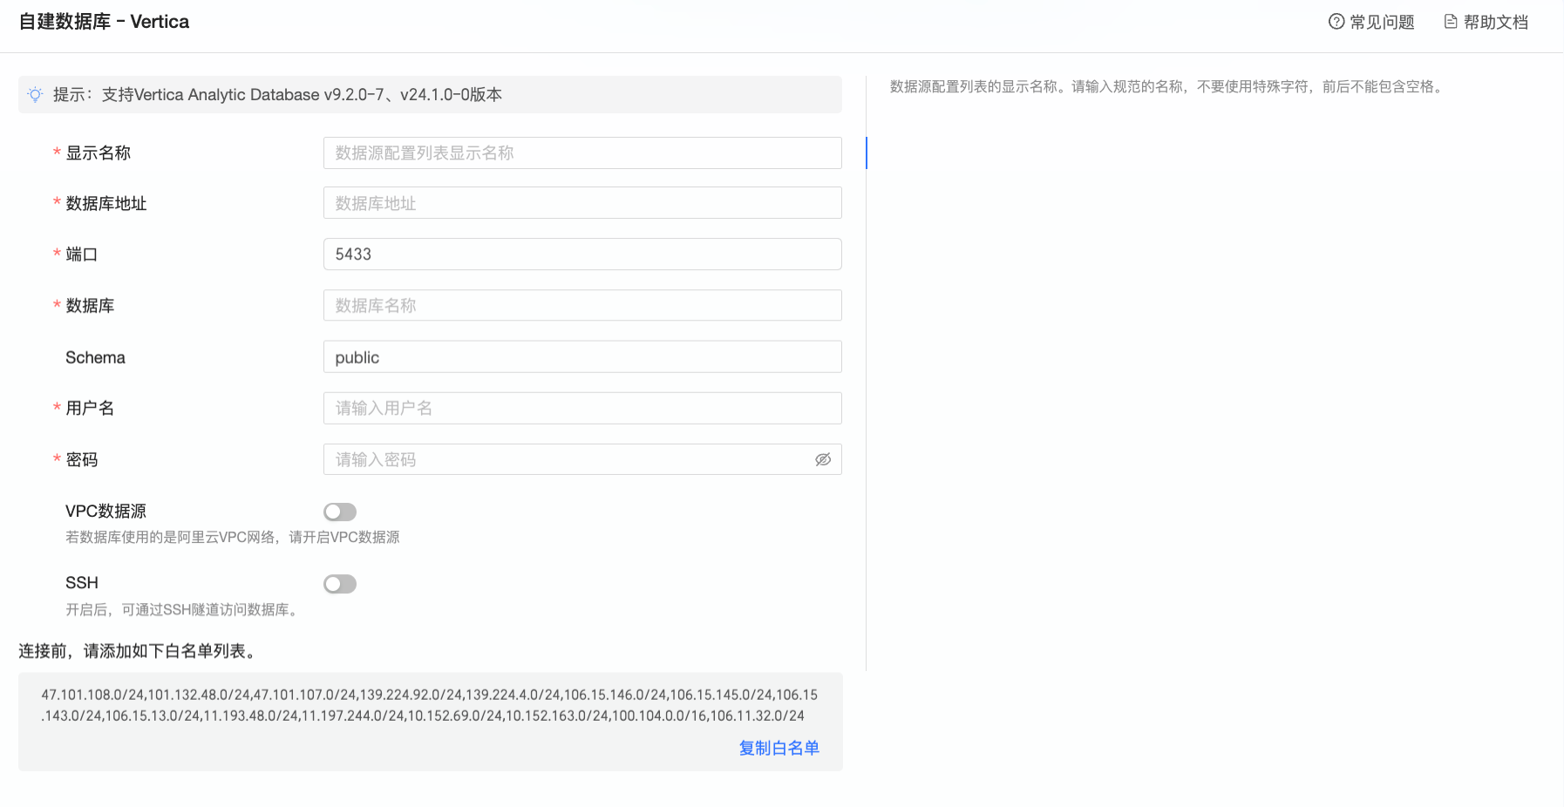
Task: Click the 显示名称 field label
Action: (x=98, y=153)
